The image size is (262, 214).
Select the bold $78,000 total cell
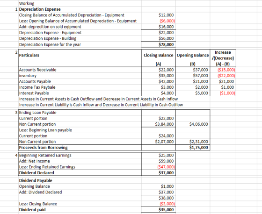click(166, 44)
